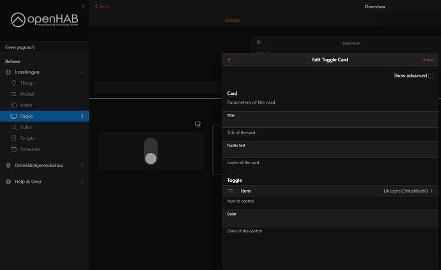Click the Rules wand icon

pyautogui.click(x=13, y=127)
